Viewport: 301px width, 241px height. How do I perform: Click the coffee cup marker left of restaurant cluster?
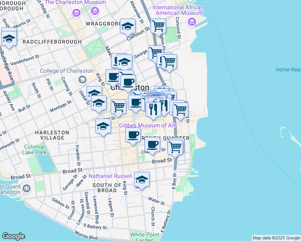pos(135,103)
